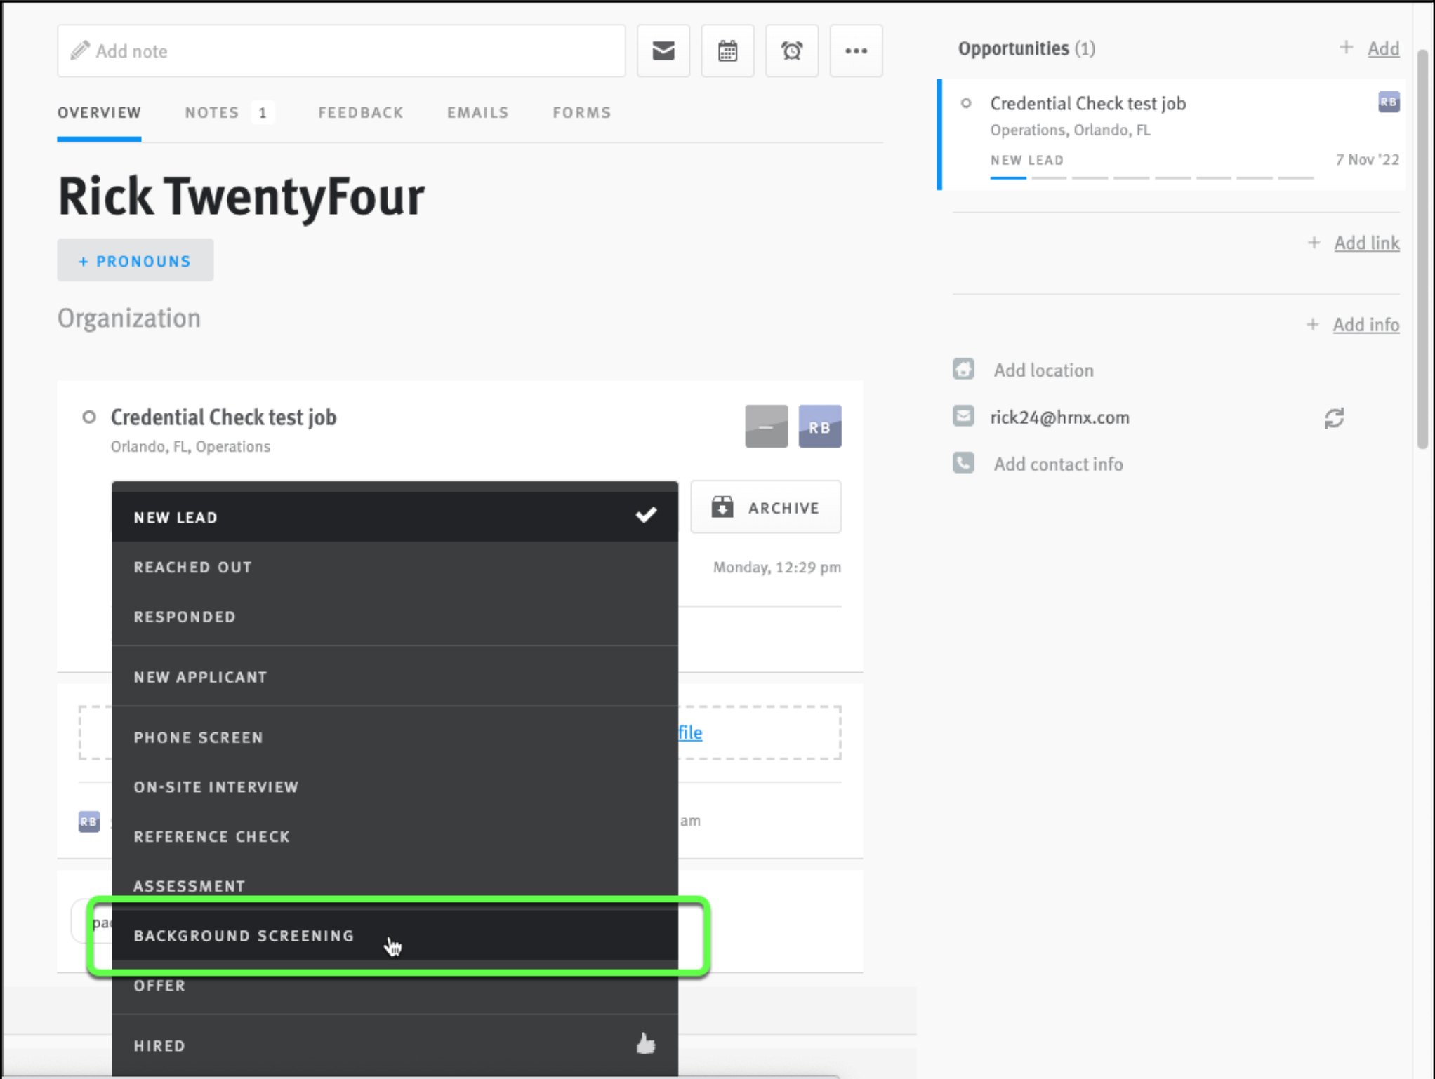Click the vertical scrollbar on right edge
Screen dimensions: 1435x1079
(1422, 249)
